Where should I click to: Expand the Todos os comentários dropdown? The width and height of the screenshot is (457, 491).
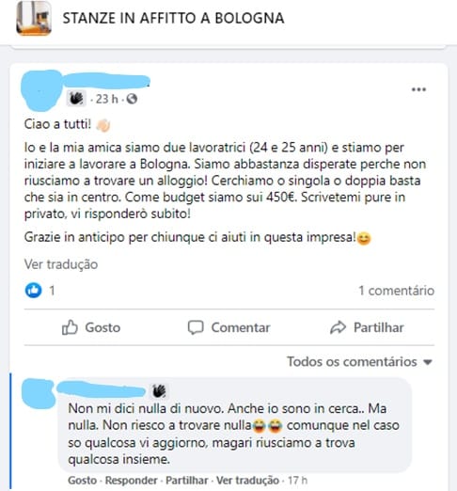point(360,362)
